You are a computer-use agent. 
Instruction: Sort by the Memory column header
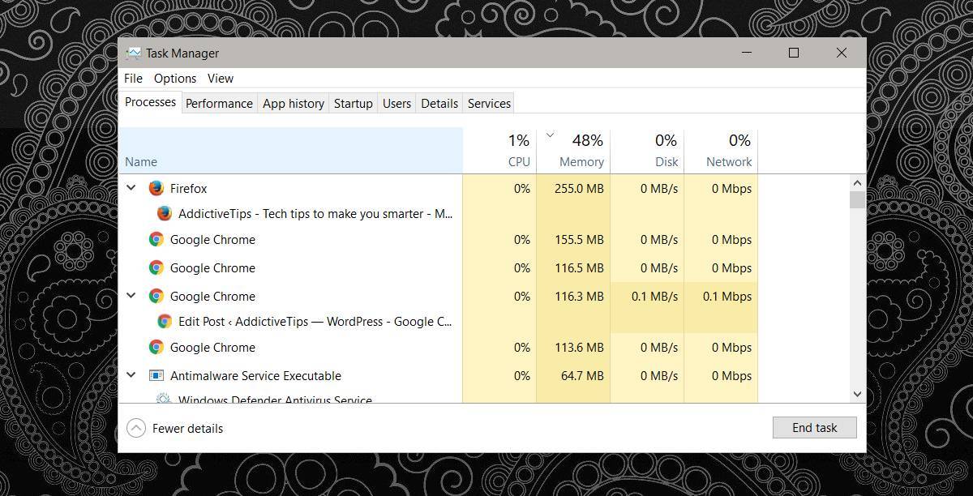click(x=573, y=151)
